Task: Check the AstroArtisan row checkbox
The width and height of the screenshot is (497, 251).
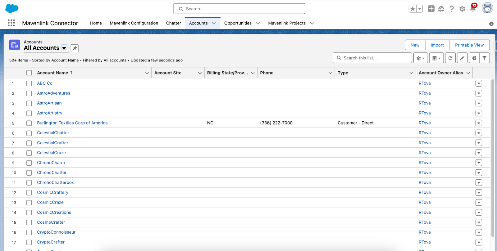Action: coord(29,103)
